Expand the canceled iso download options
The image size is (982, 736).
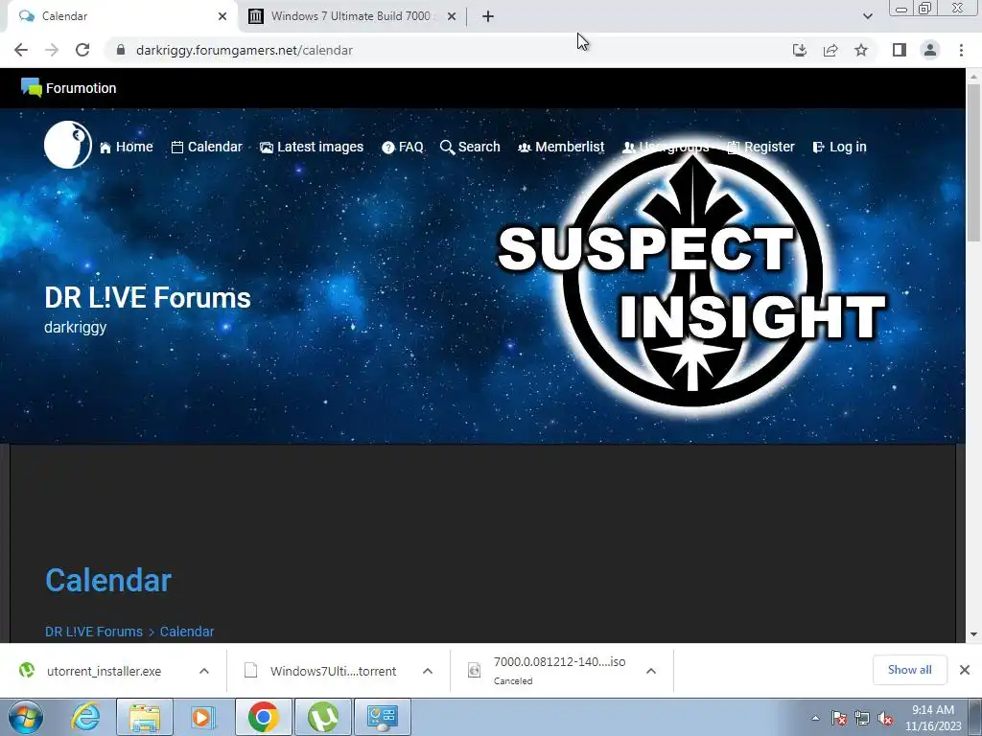click(651, 671)
